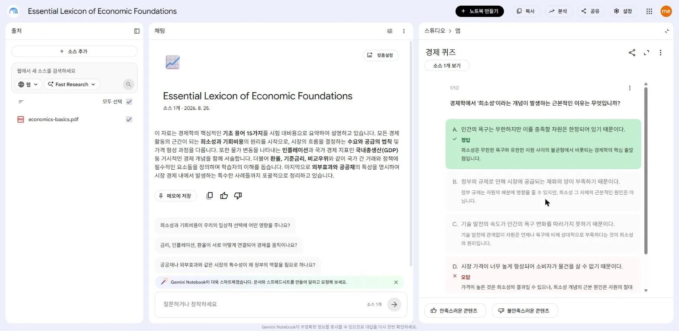Expand the quiz to full screen
Screen dimensions: 679x331
click(647, 53)
